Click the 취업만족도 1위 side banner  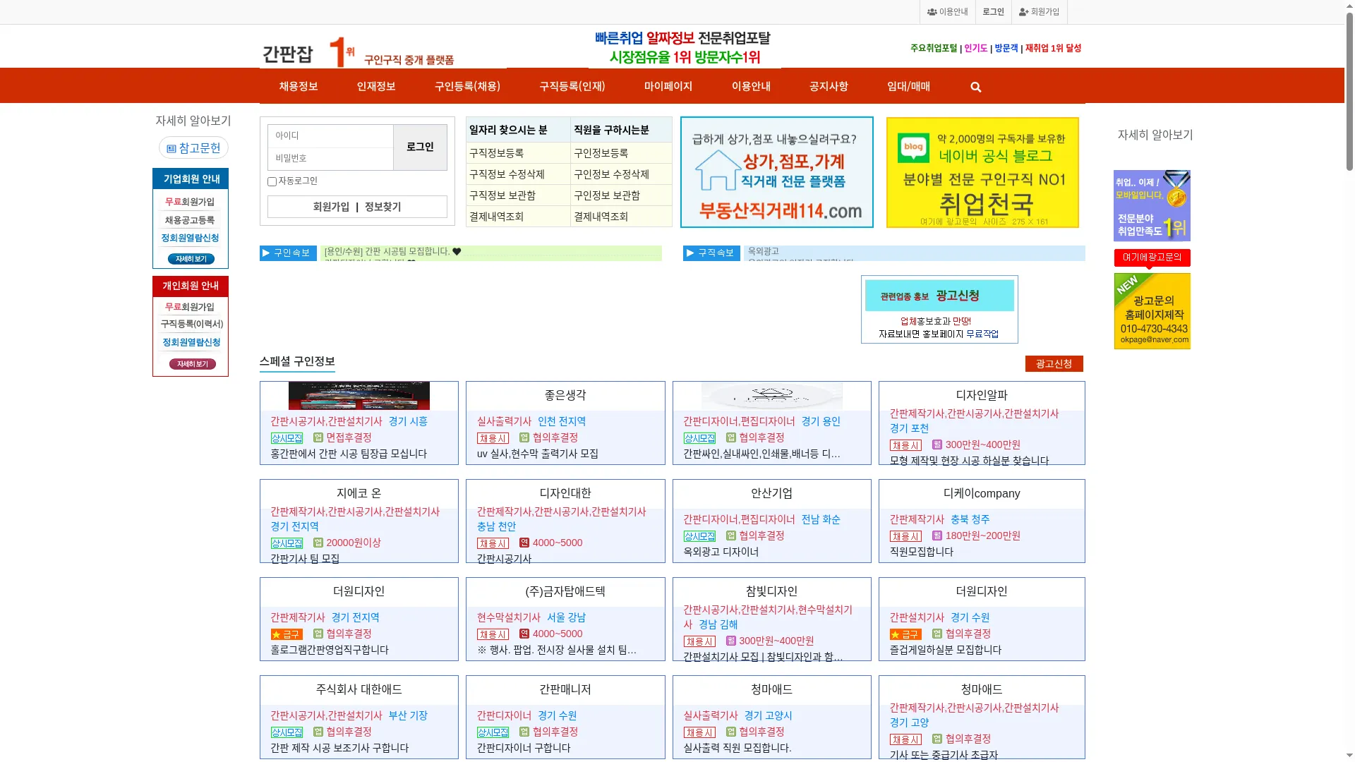coord(1152,205)
